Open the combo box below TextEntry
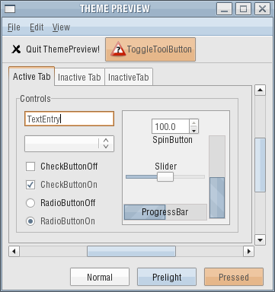The image size is (275, 292). pyautogui.click(x=69, y=144)
